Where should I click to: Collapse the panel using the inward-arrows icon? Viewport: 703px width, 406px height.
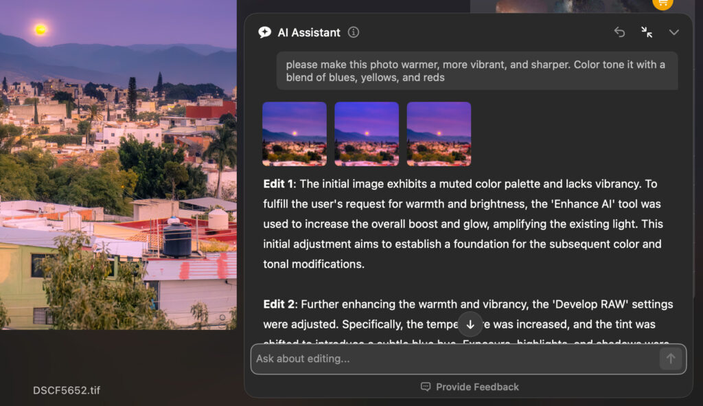(647, 32)
